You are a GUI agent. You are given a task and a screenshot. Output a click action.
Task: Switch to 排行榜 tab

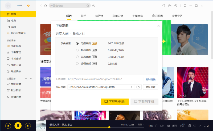pyautogui.click(x=99, y=16)
